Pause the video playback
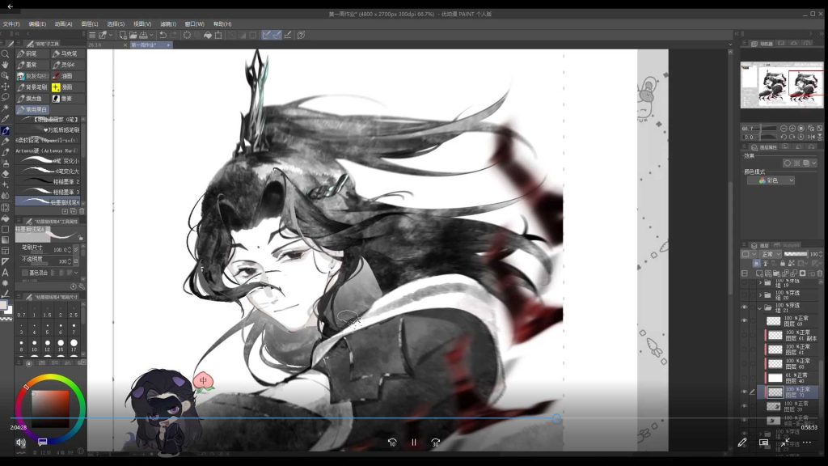The width and height of the screenshot is (828, 466). [x=413, y=443]
